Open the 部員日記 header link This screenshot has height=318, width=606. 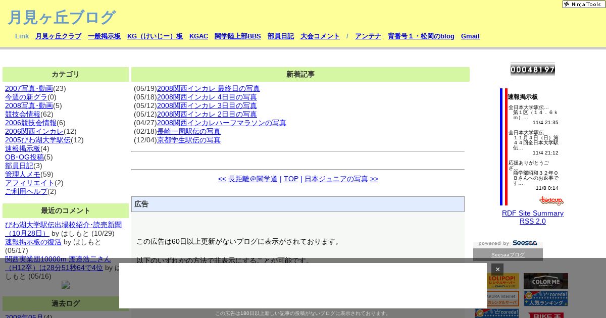[x=281, y=36]
